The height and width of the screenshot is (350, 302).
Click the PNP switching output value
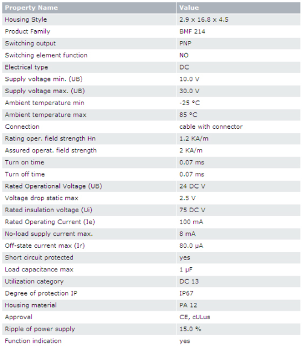[x=185, y=44]
